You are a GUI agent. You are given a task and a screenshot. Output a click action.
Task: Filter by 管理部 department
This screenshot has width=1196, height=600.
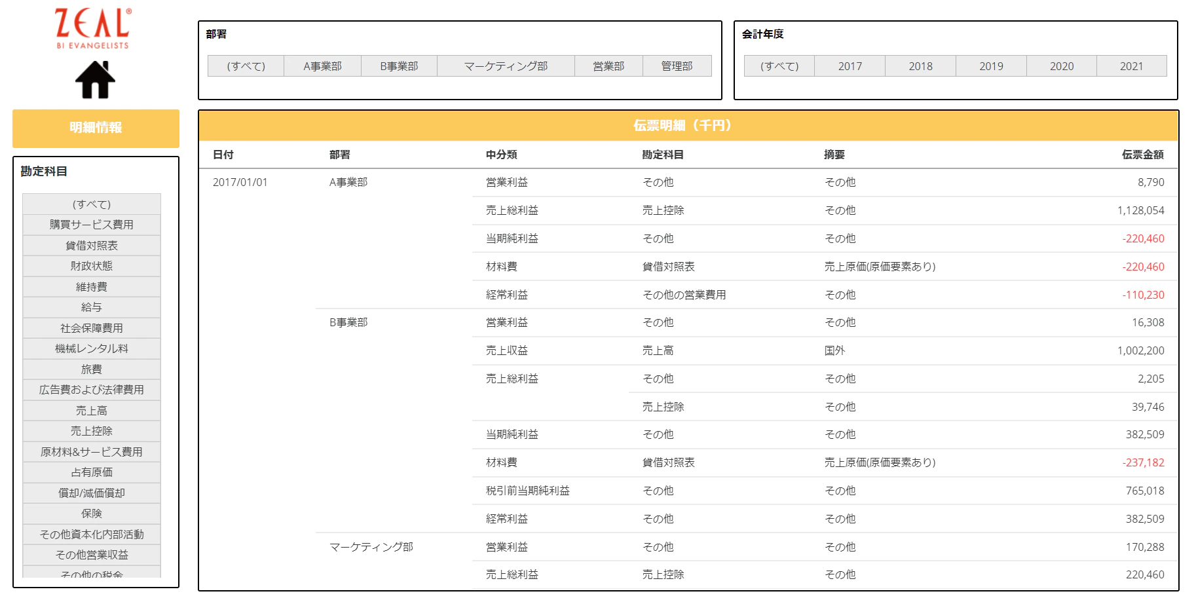click(677, 66)
